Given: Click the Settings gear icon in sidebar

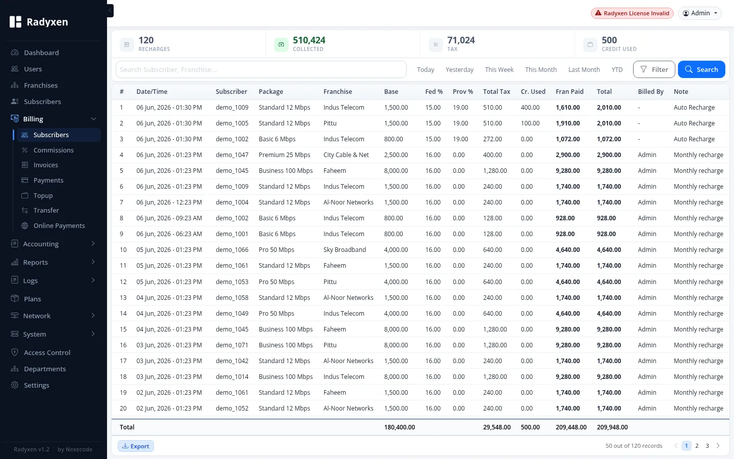Looking at the screenshot, I should [15, 385].
